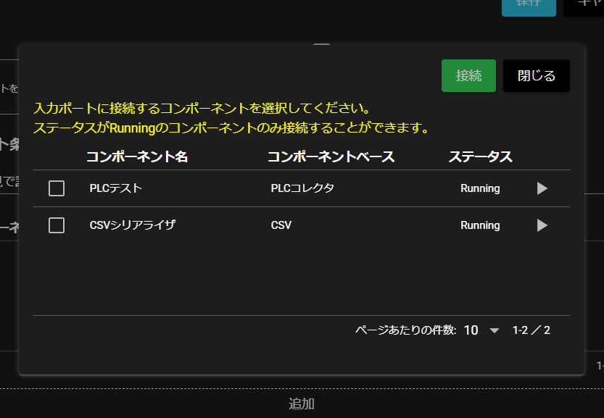
Task: Click the コンポーネントベース column header
Action: pyautogui.click(x=331, y=156)
